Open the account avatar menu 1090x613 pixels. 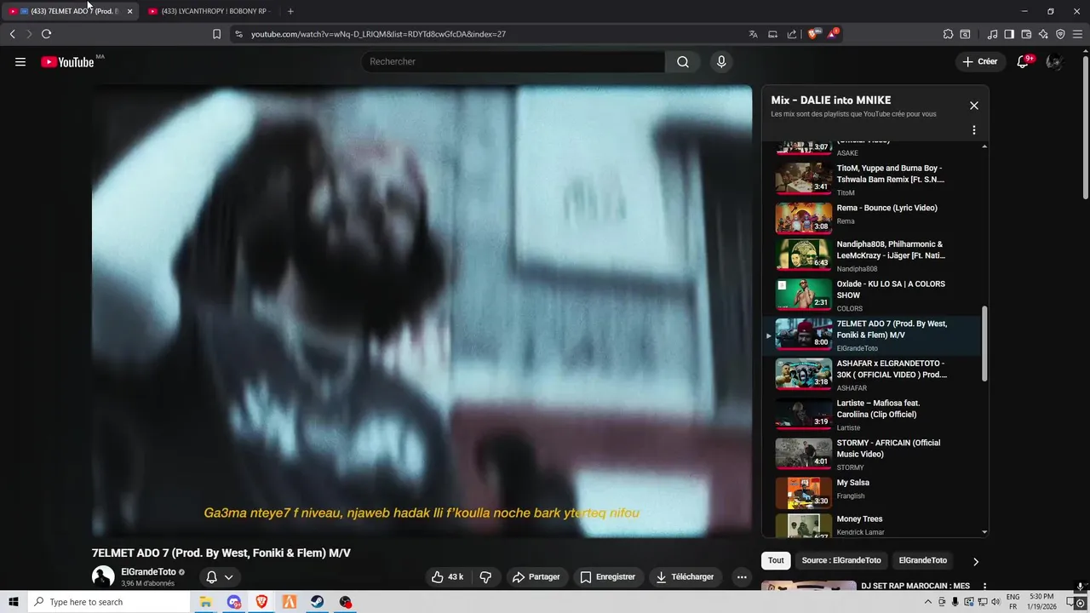[x=1054, y=61]
